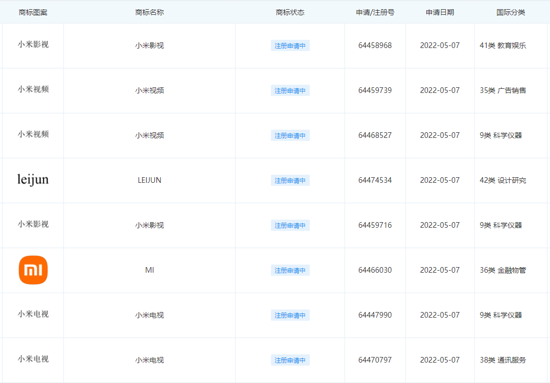This screenshot has height=383, width=550.
Task: Click the 国际分类 column header
Action: 511,12
